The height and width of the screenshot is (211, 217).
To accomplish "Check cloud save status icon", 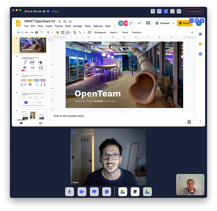I will (70, 21).
